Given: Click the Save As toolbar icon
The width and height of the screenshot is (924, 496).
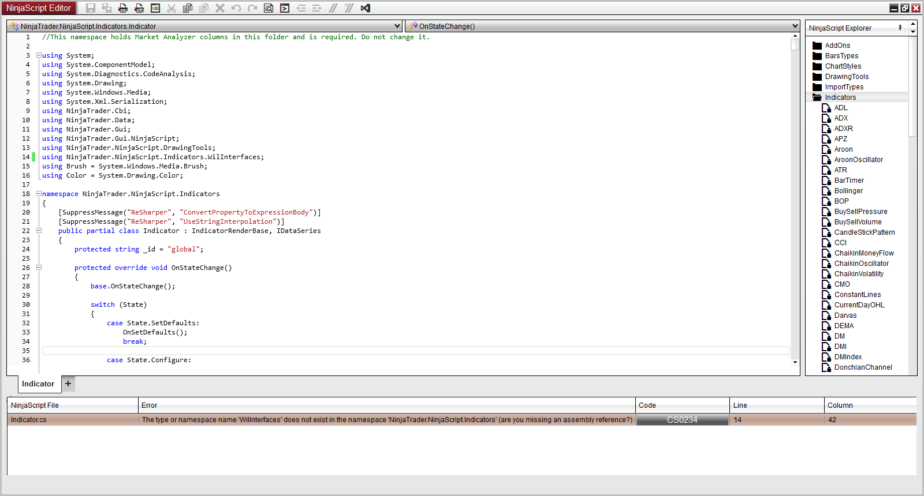Looking at the screenshot, I should pos(107,8).
